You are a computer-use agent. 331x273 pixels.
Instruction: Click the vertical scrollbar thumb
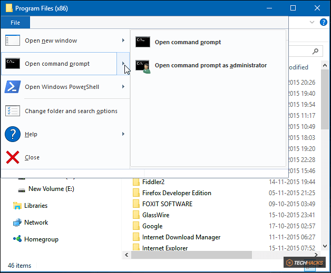coord(325,99)
